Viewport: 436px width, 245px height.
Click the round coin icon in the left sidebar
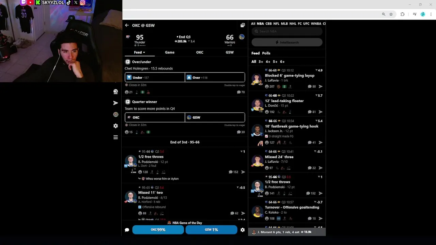click(x=115, y=115)
